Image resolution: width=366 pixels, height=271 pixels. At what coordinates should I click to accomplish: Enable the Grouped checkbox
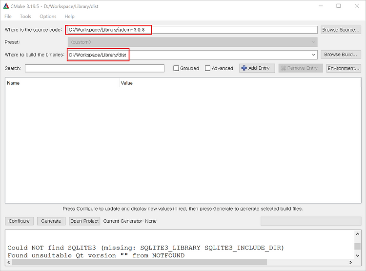point(176,68)
